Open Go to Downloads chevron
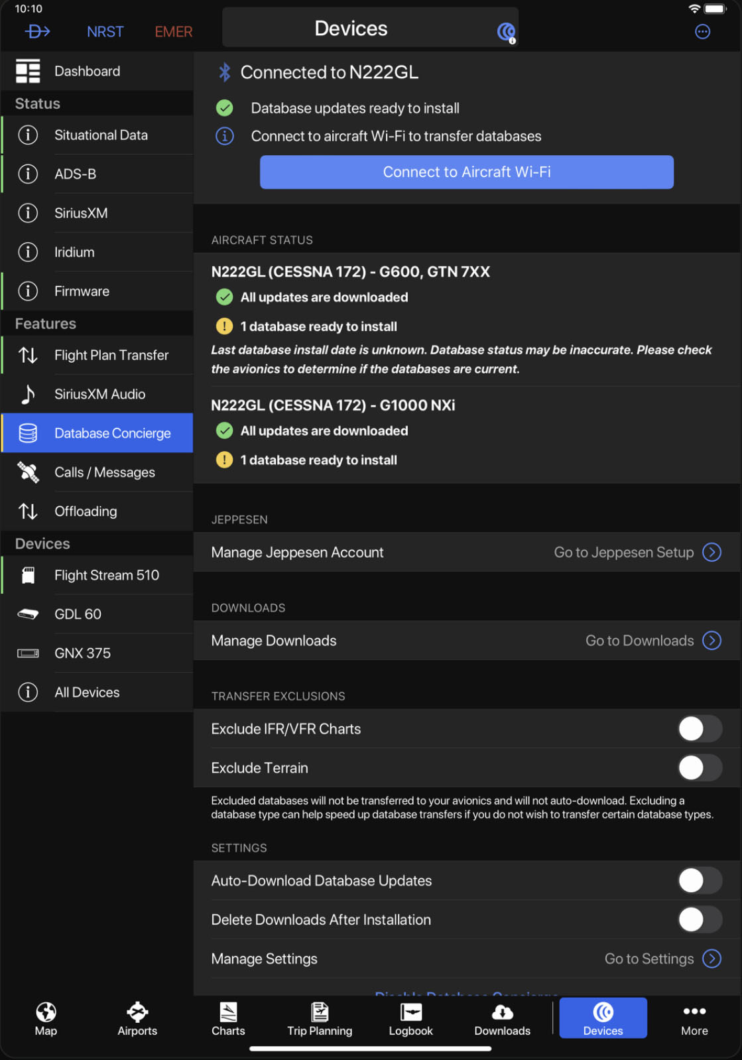This screenshot has width=742, height=1060. pyautogui.click(x=711, y=641)
